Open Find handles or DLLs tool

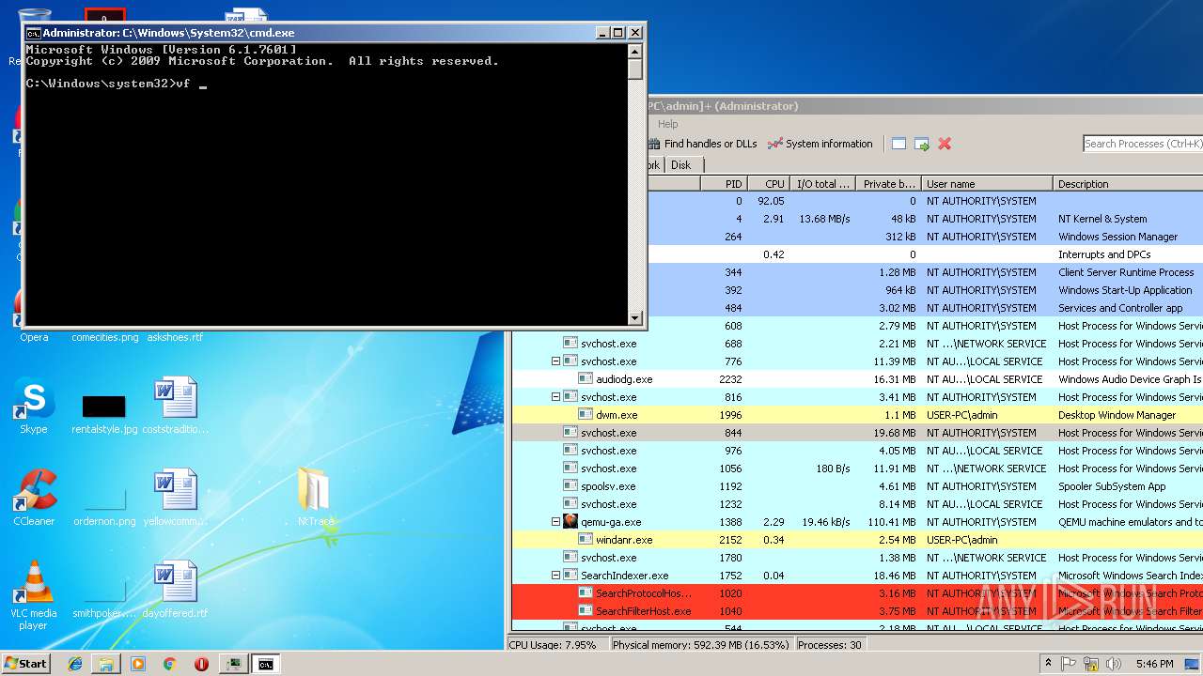click(702, 144)
